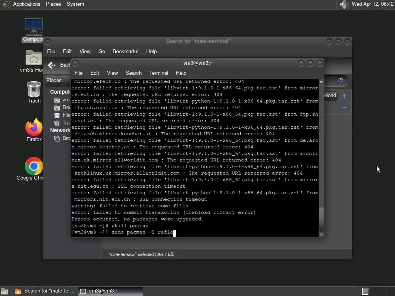Click the minus zoom icon in file manager
Image resolution: width=395 pixels, height=296 pixels.
click(344, 108)
